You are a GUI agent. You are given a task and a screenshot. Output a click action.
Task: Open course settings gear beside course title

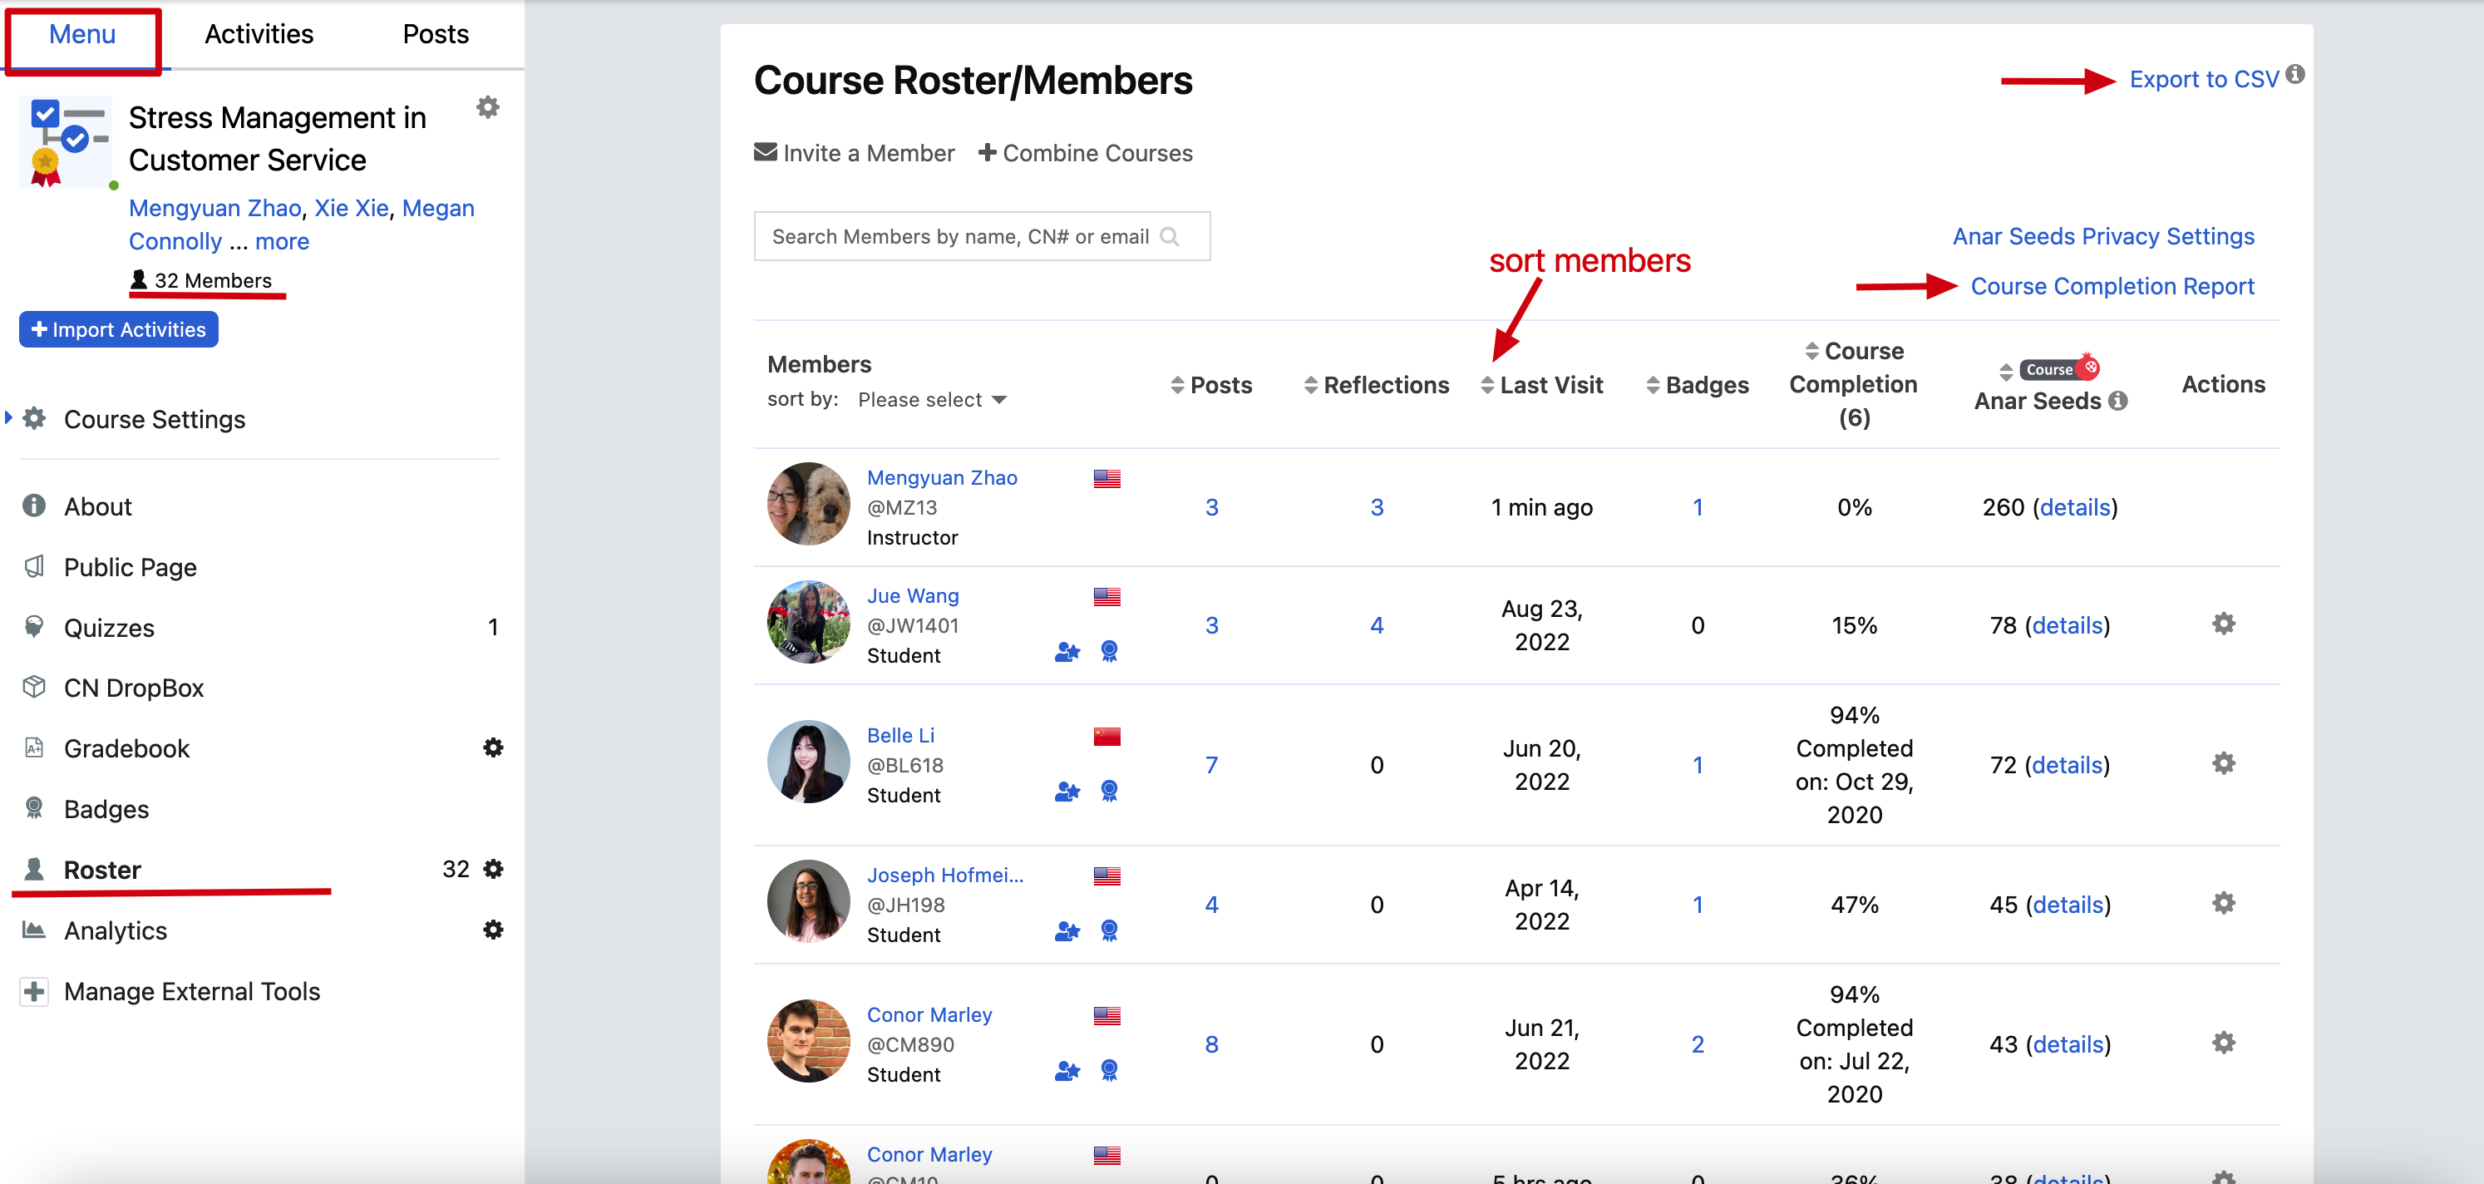pyautogui.click(x=488, y=107)
